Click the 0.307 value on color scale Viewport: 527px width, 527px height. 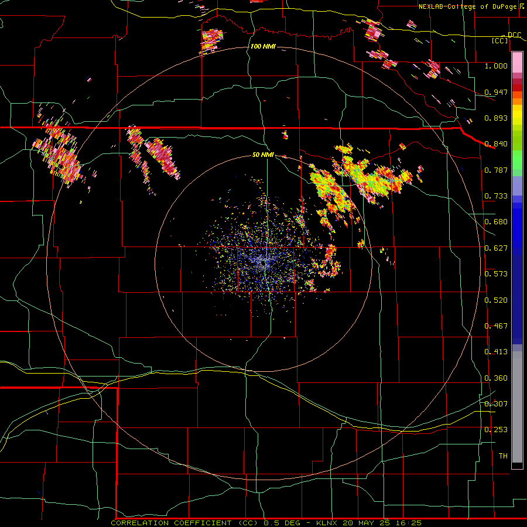(496, 404)
